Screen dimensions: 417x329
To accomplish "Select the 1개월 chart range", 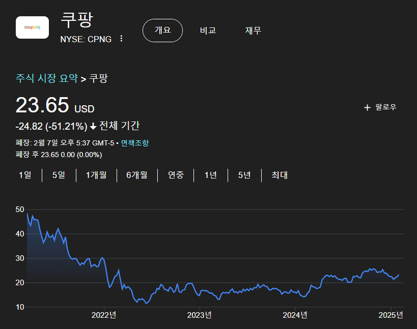I will pyautogui.click(x=96, y=175).
